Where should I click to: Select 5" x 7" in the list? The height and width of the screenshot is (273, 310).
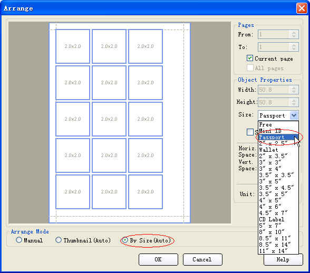point(278,226)
